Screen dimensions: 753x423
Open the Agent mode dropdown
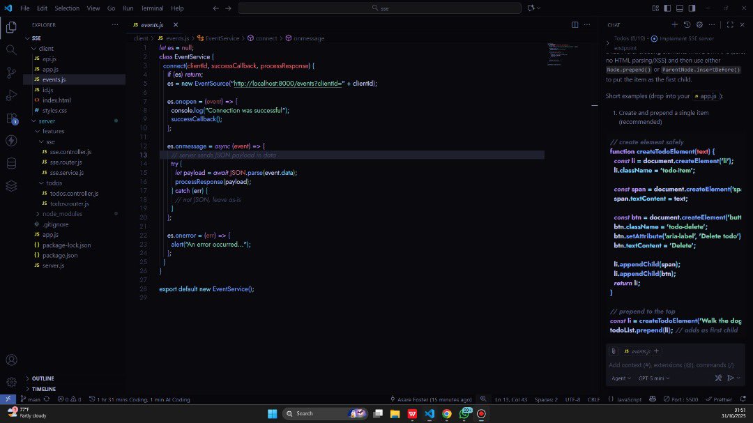point(621,378)
